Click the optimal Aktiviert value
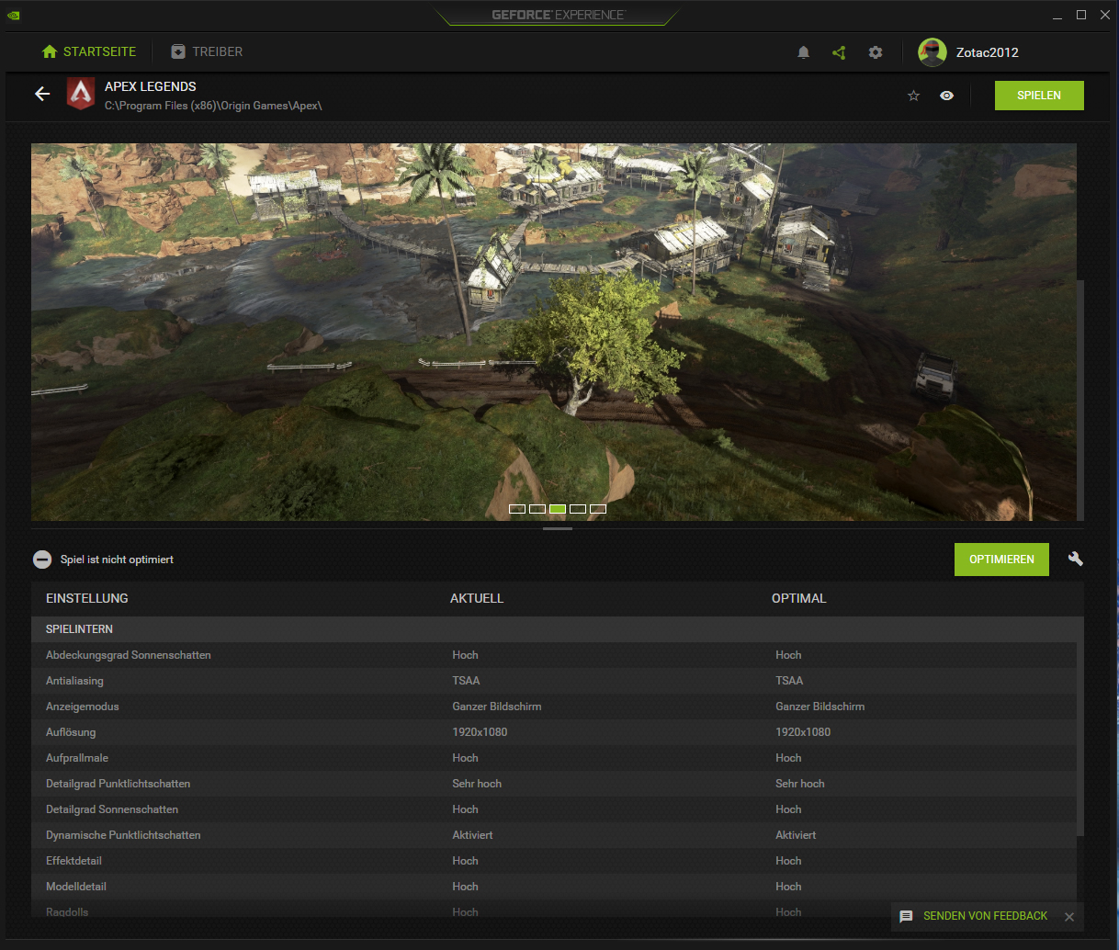The width and height of the screenshot is (1119, 950). pos(796,835)
